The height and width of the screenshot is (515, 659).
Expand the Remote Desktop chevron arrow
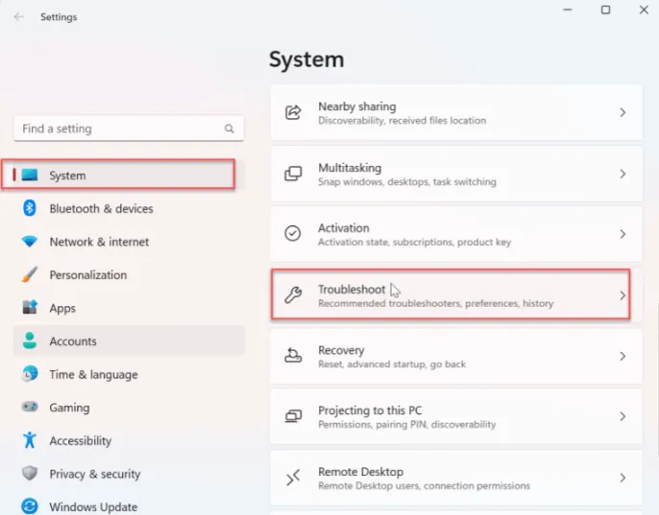point(622,478)
